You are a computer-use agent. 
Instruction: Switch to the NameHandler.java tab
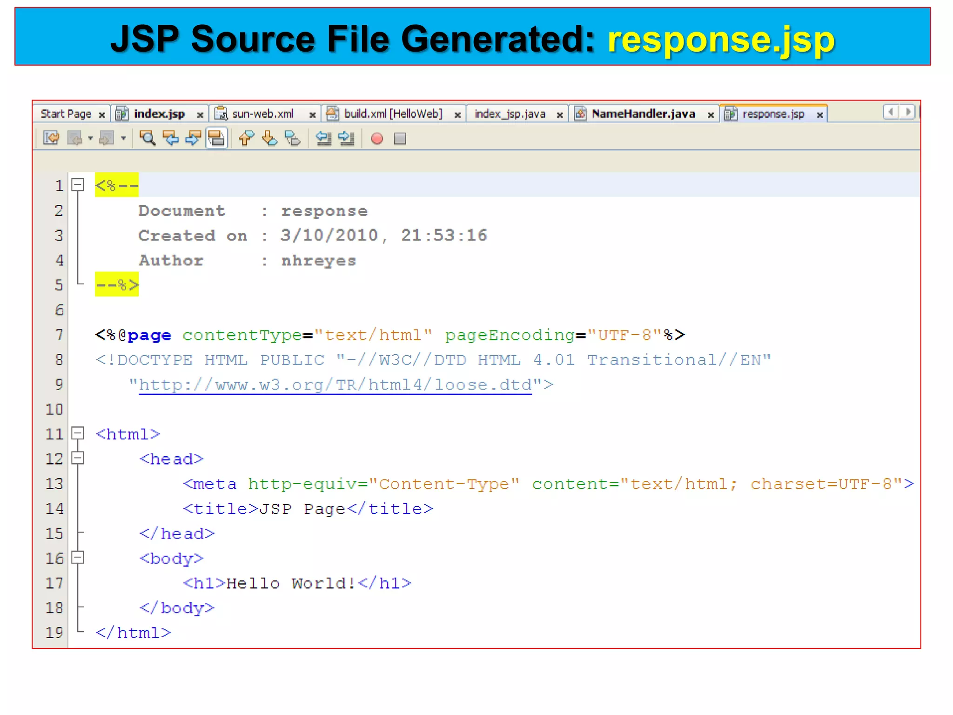pos(643,114)
